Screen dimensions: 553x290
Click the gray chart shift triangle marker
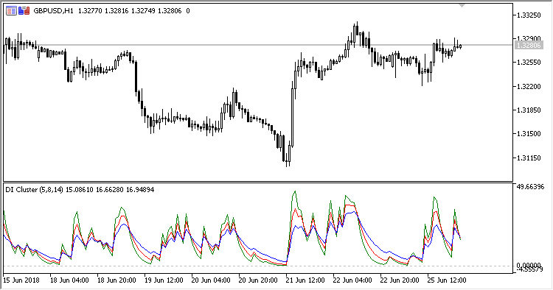tap(462, 6)
